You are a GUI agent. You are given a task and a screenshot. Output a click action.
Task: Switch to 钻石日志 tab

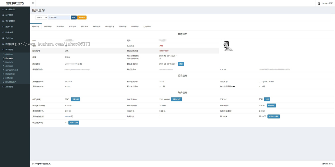(48, 26)
